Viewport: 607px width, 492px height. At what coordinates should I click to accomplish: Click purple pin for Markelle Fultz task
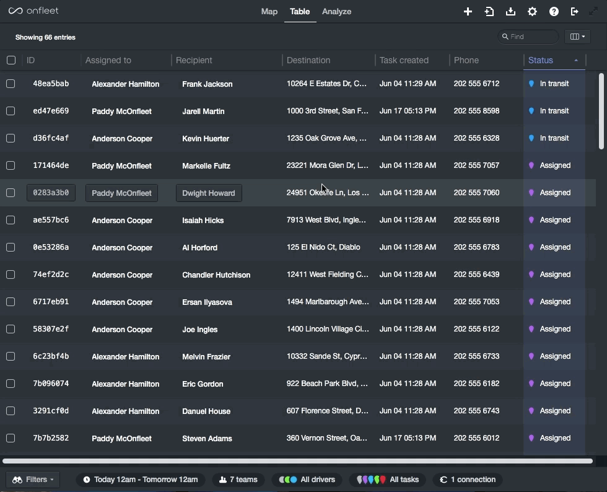point(531,165)
